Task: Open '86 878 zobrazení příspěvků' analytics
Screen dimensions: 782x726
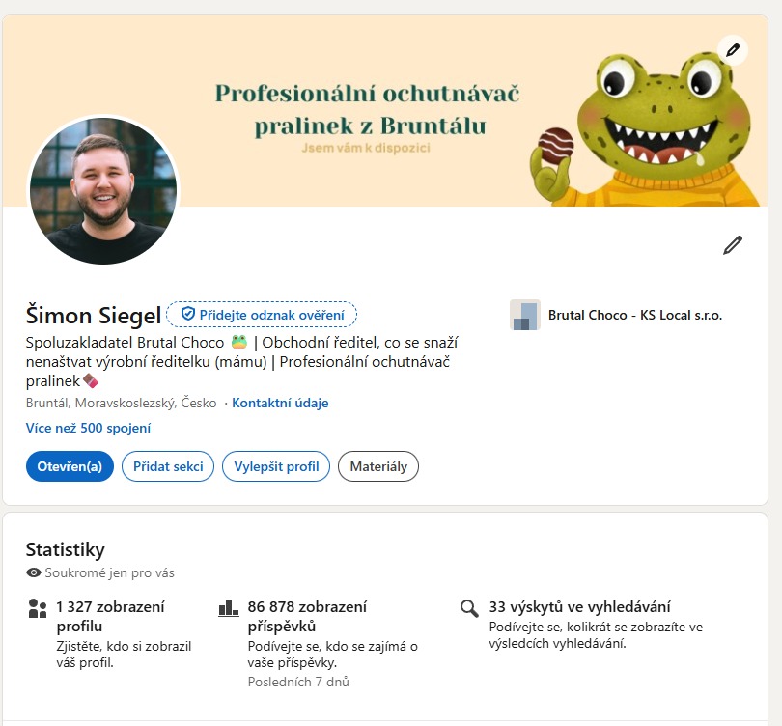Action: pos(309,618)
